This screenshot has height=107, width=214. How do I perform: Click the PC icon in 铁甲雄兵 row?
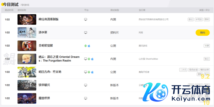(x=85, y=85)
